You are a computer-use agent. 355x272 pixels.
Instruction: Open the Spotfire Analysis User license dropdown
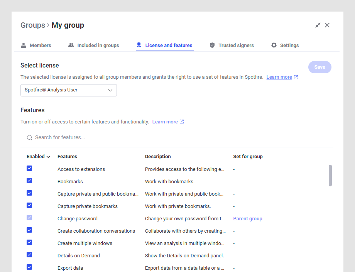coord(69,90)
